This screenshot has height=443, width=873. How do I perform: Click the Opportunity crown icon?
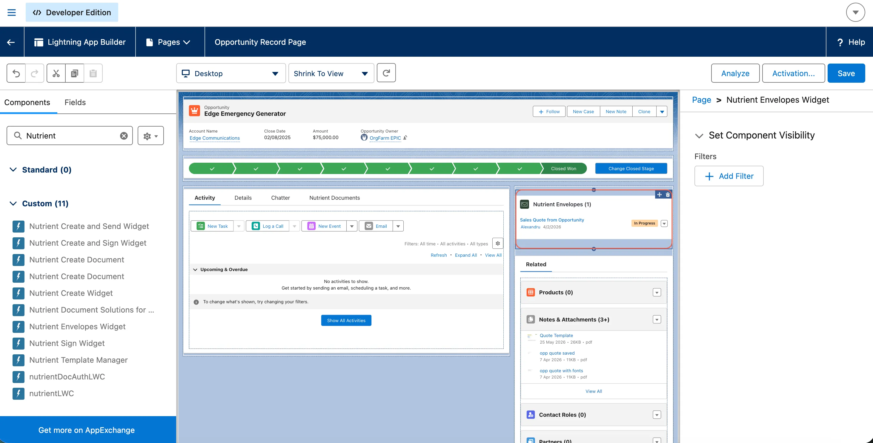[195, 110]
